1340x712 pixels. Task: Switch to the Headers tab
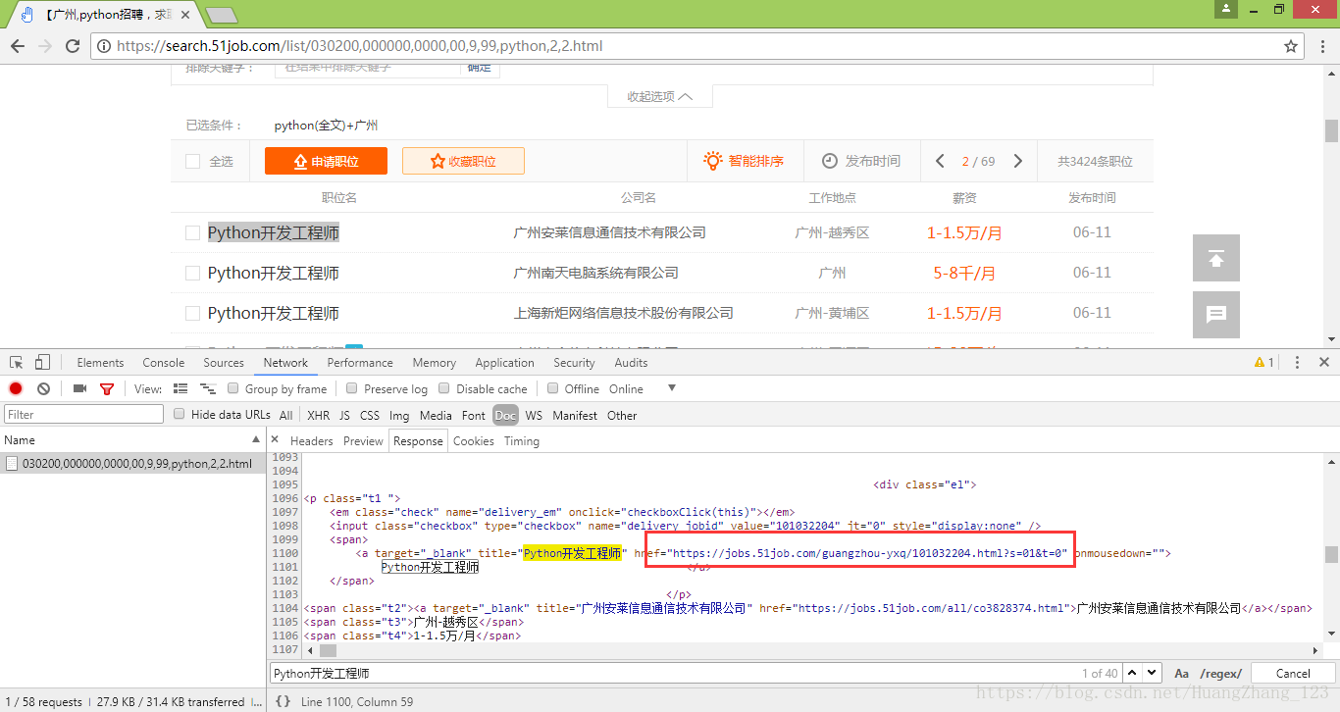pos(312,441)
